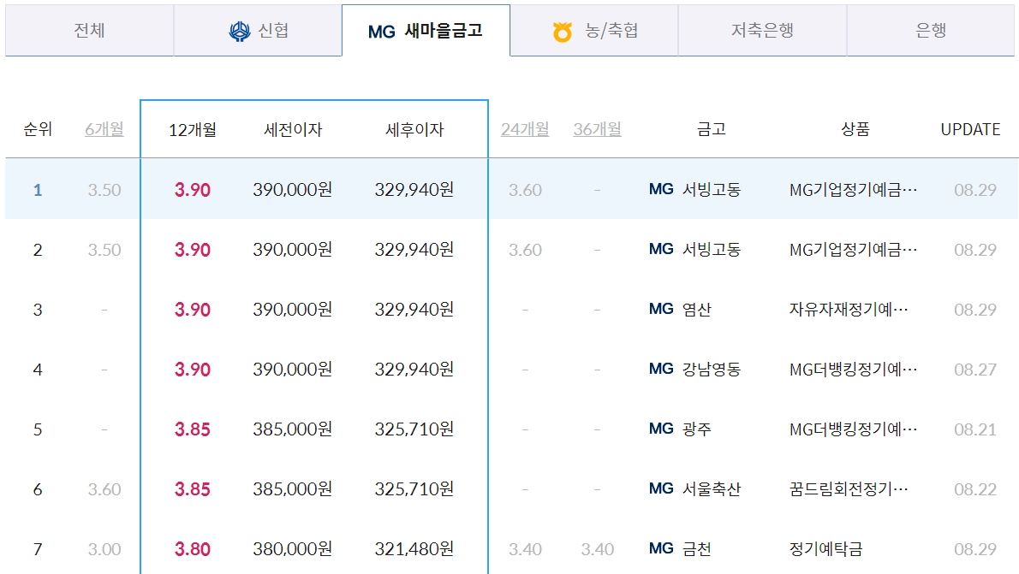
Task: Click MG logo beside 광주
Action: pos(661,429)
